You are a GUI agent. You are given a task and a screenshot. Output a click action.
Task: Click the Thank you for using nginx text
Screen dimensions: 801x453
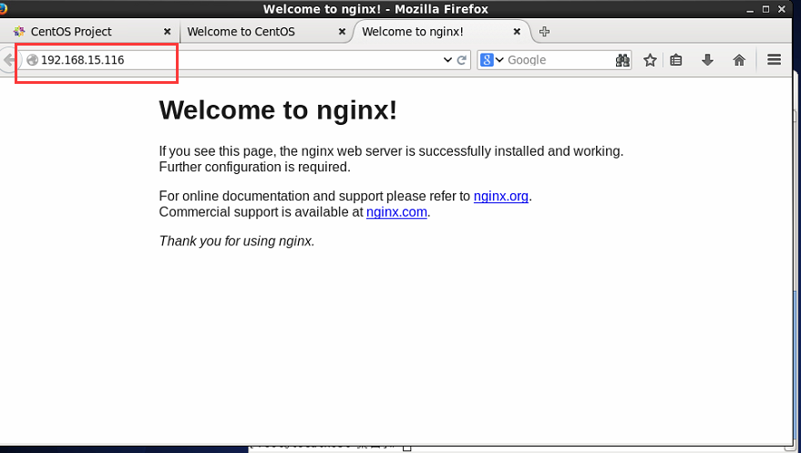(x=237, y=241)
